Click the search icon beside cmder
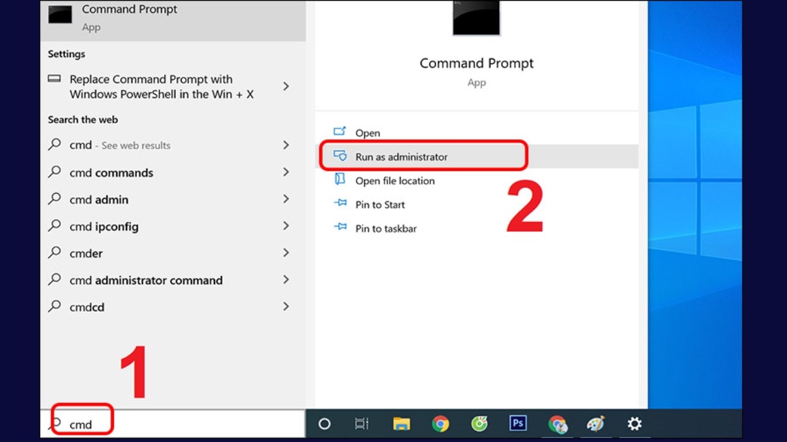 54,252
